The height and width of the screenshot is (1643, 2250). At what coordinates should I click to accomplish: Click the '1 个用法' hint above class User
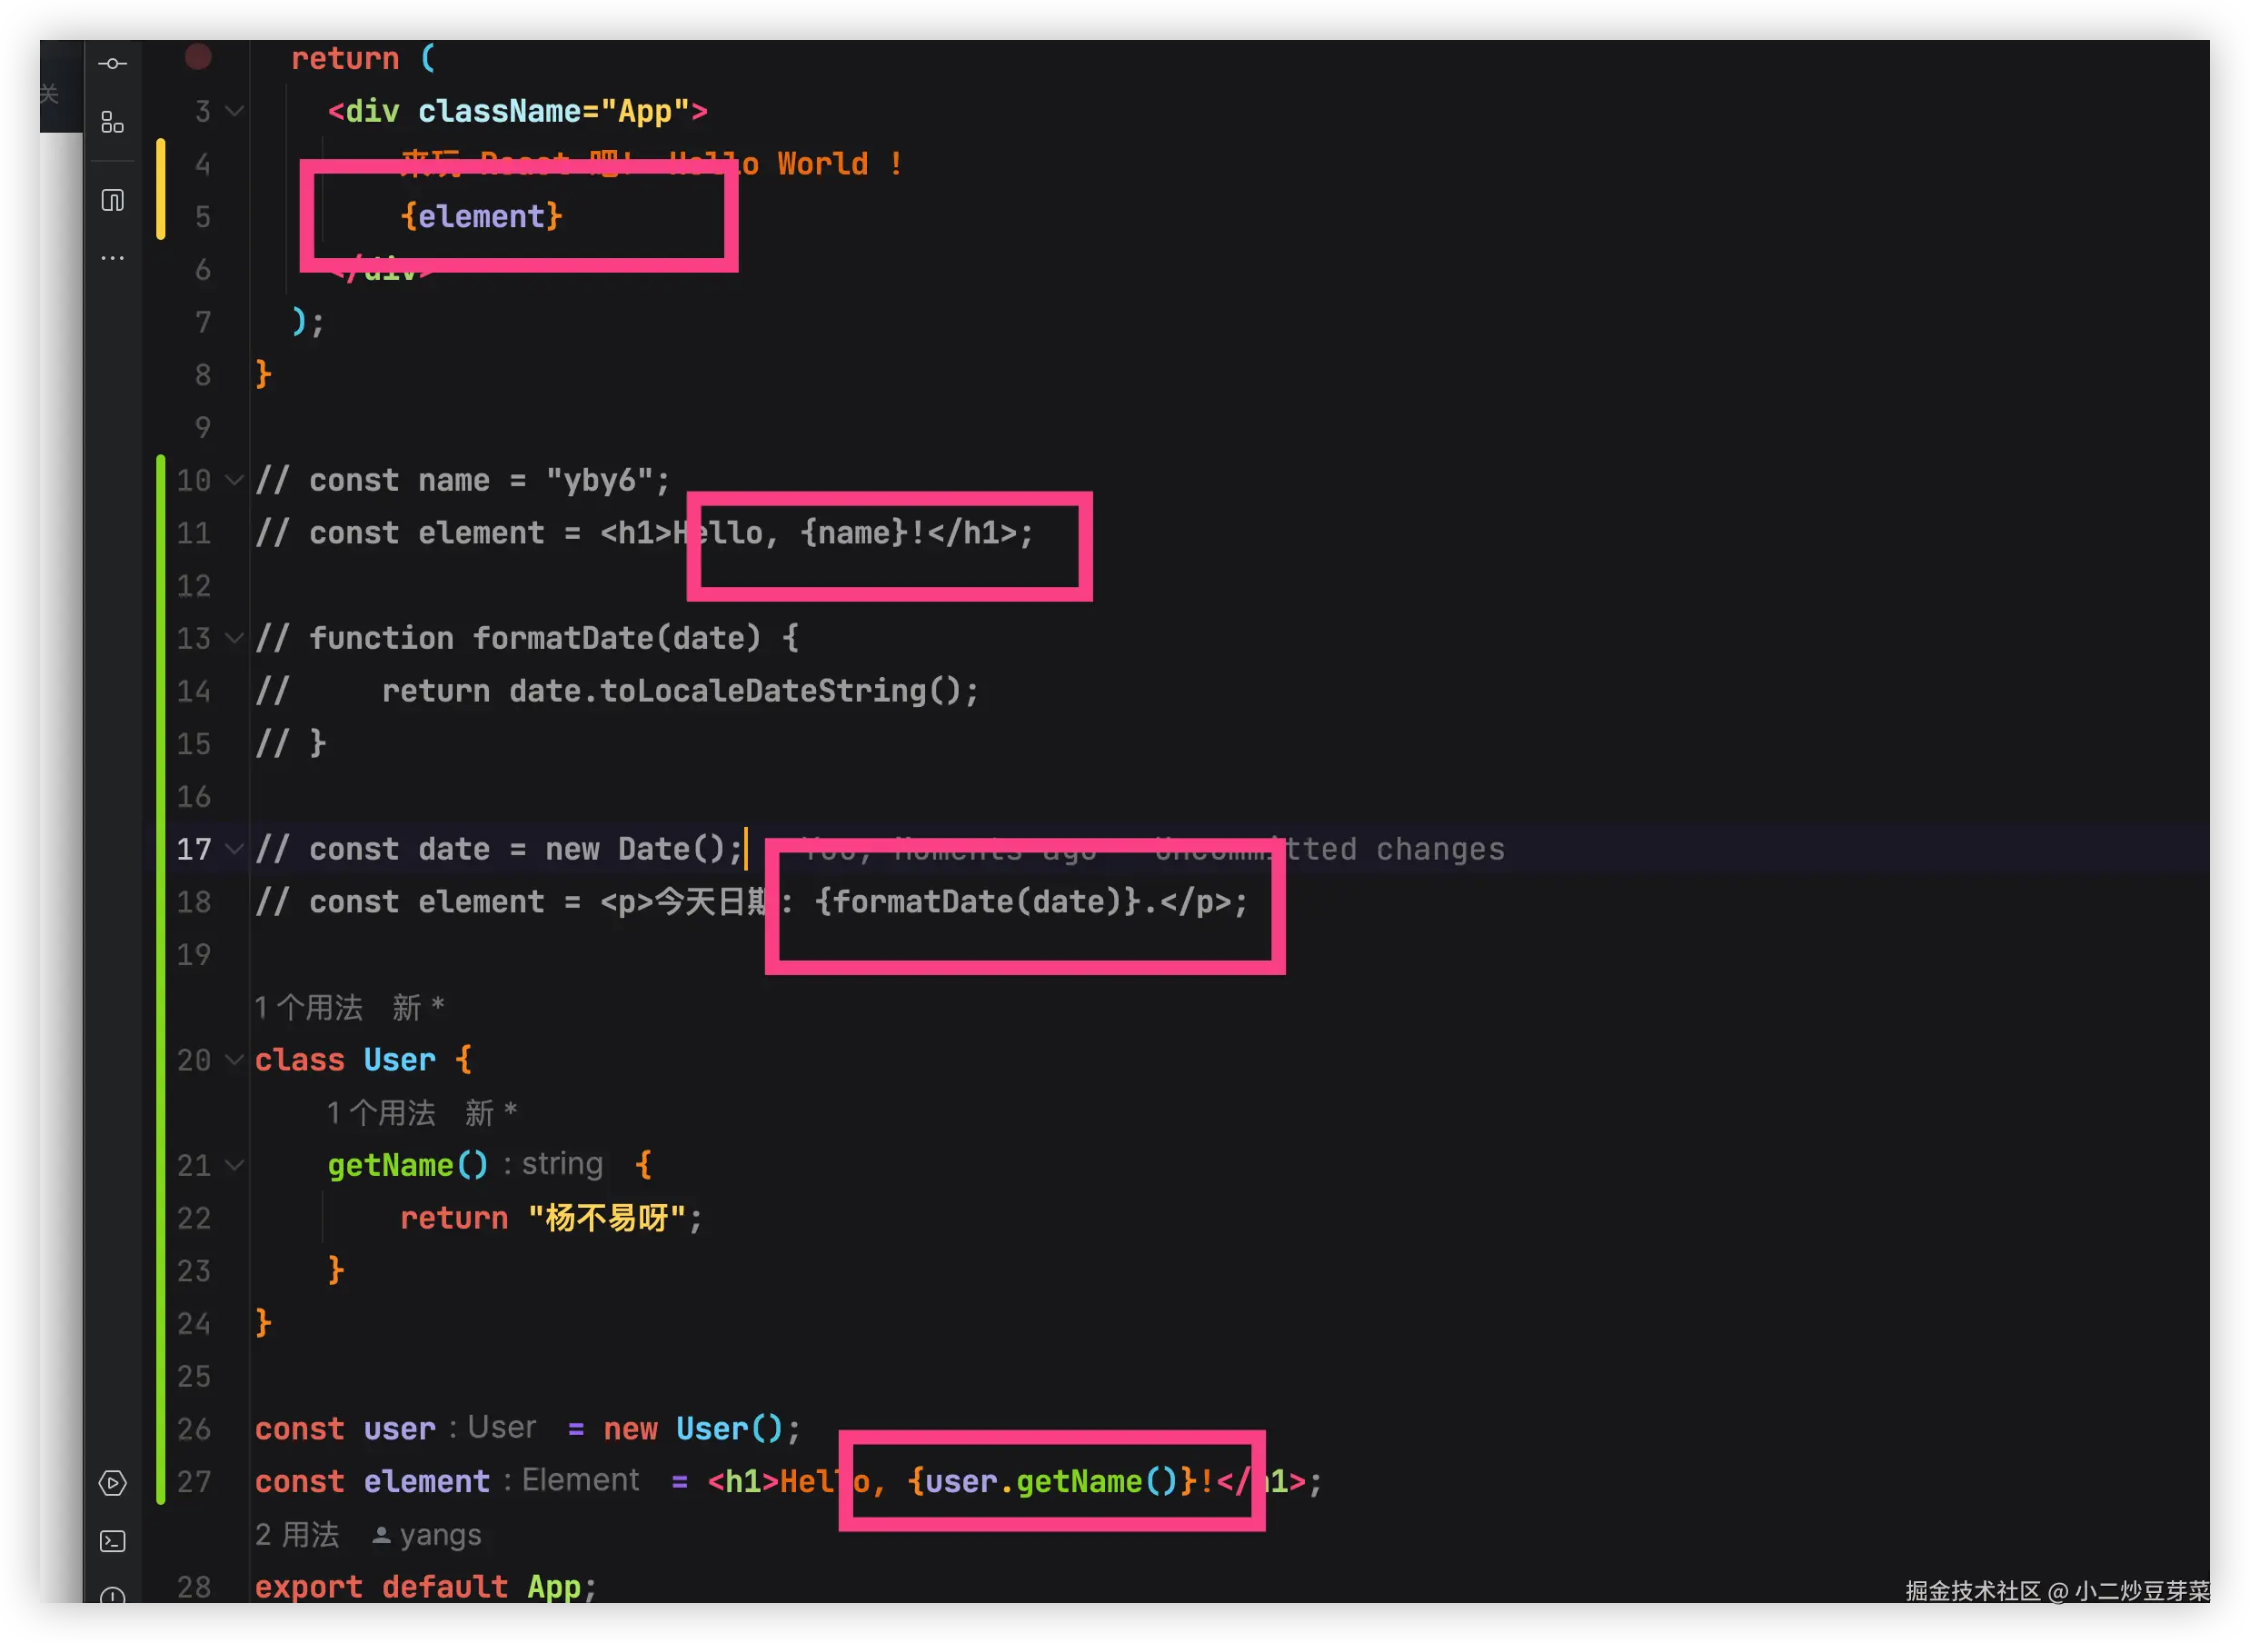point(308,1008)
